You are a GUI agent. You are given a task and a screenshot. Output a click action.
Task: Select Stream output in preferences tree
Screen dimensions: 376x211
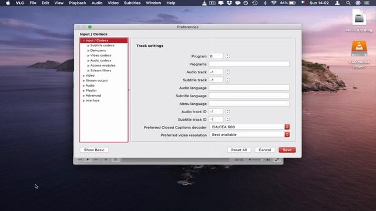tap(96, 81)
